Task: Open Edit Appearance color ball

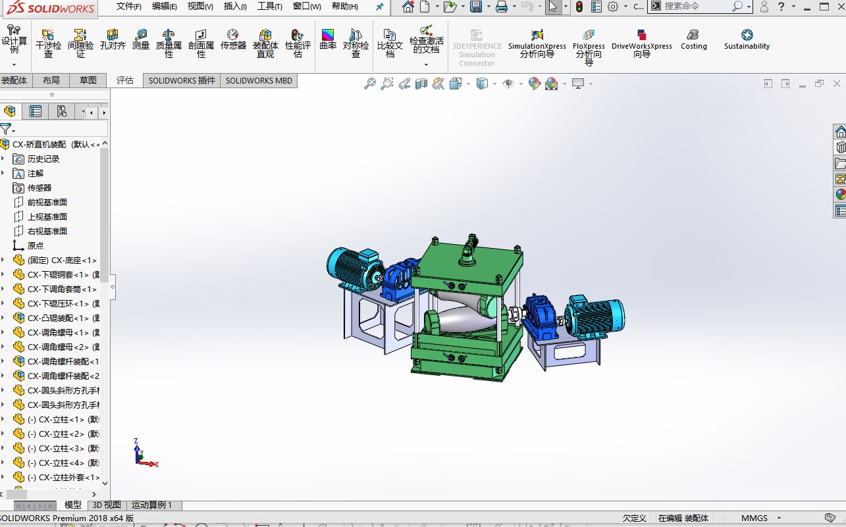Action: coord(534,84)
